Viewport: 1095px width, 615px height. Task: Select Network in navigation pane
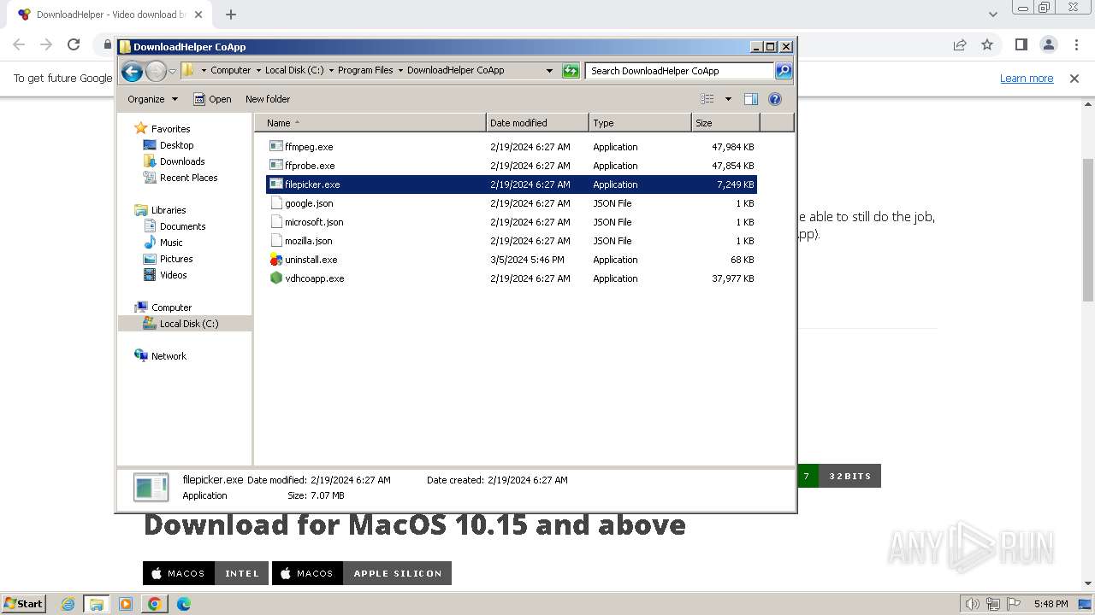click(169, 356)
